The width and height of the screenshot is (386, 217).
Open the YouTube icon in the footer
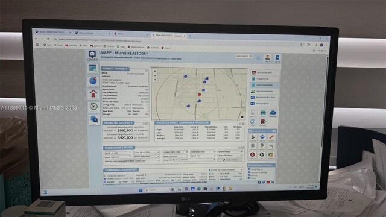click(x=268, y=182)
